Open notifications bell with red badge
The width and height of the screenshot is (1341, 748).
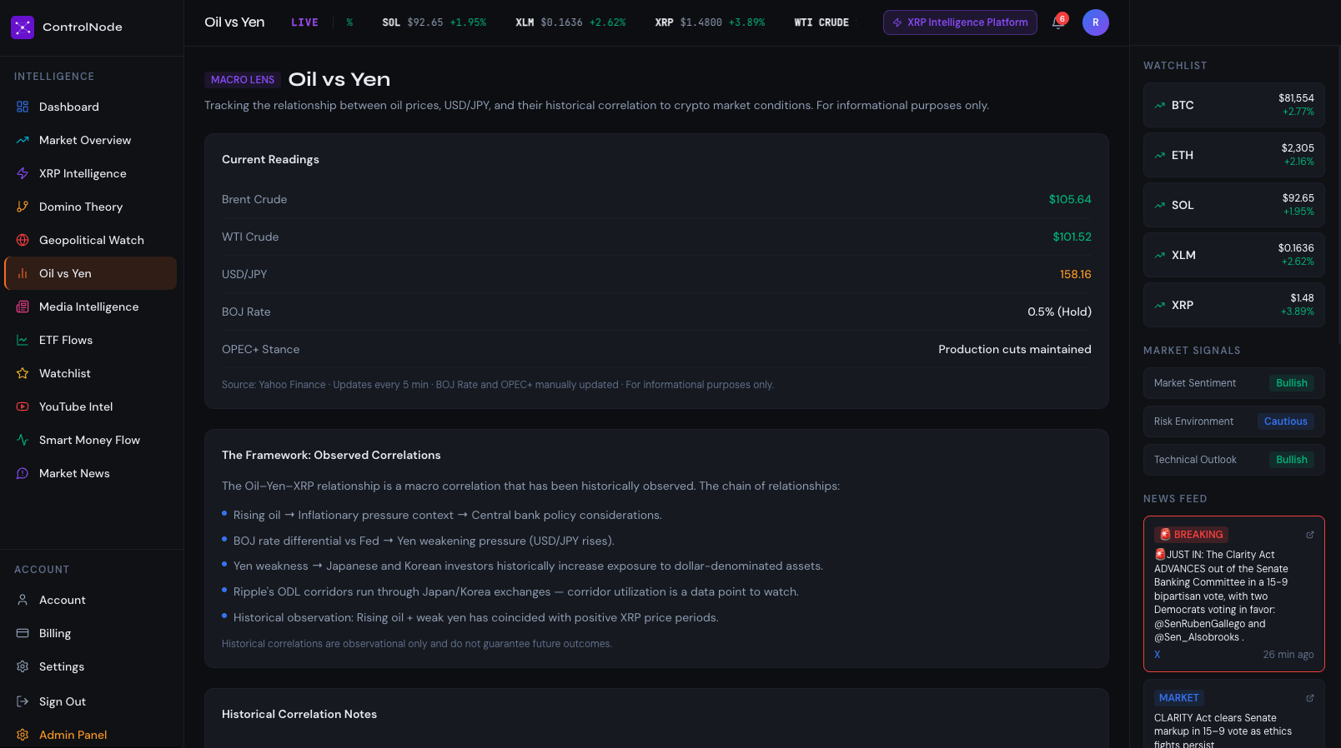click(1058, 22)
